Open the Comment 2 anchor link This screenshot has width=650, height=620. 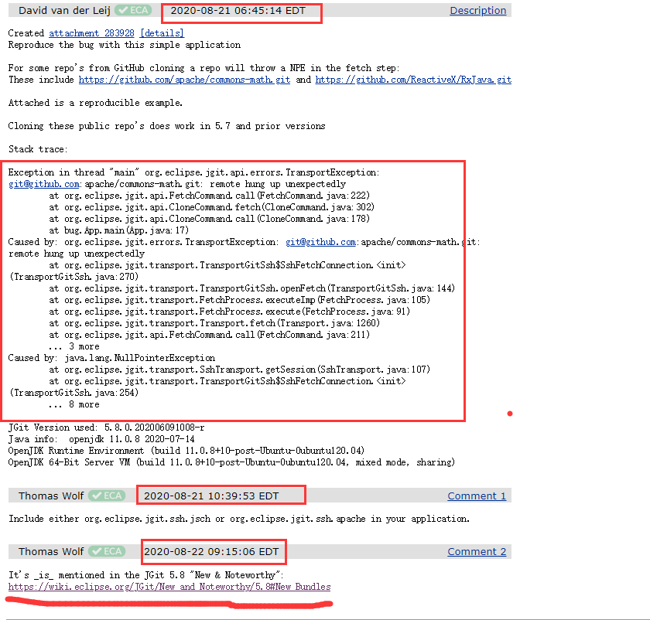pyautogui.click(x=476, y=551)
